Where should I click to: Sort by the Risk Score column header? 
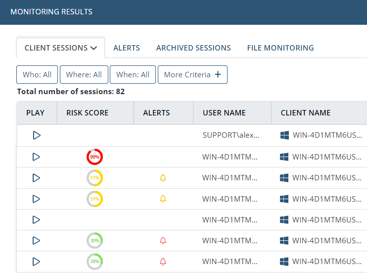pos(88,113)
